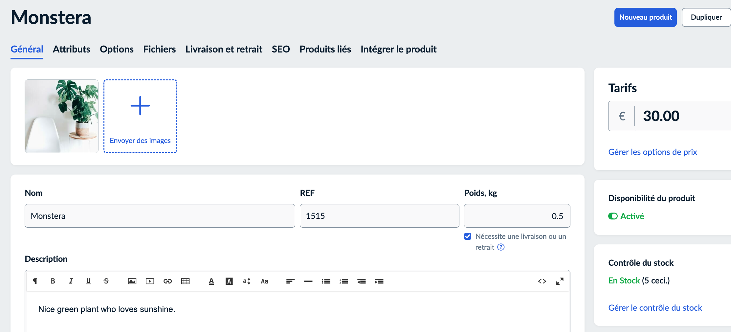Insert a video into the description
Image resolution: width=731 pixels, height=332 pixels.
click(x=150, y=281)
